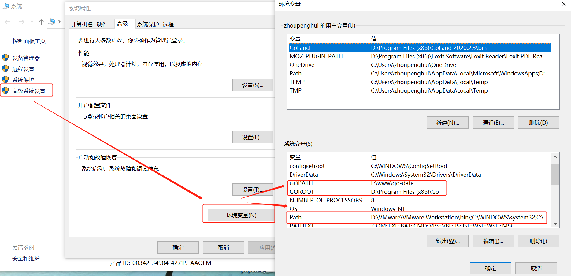The width and height of the screenshot is (571, 276).
Task: Click the shield icon beside 高级系统设置
Action: (6, 90)
